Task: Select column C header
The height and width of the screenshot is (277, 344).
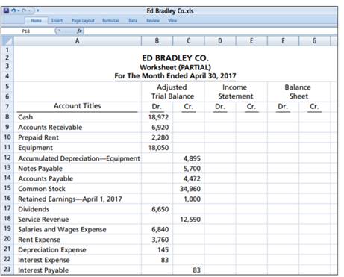Action: [x=189, y=41]
